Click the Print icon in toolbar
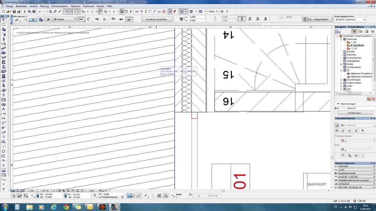 pos(19,11)
